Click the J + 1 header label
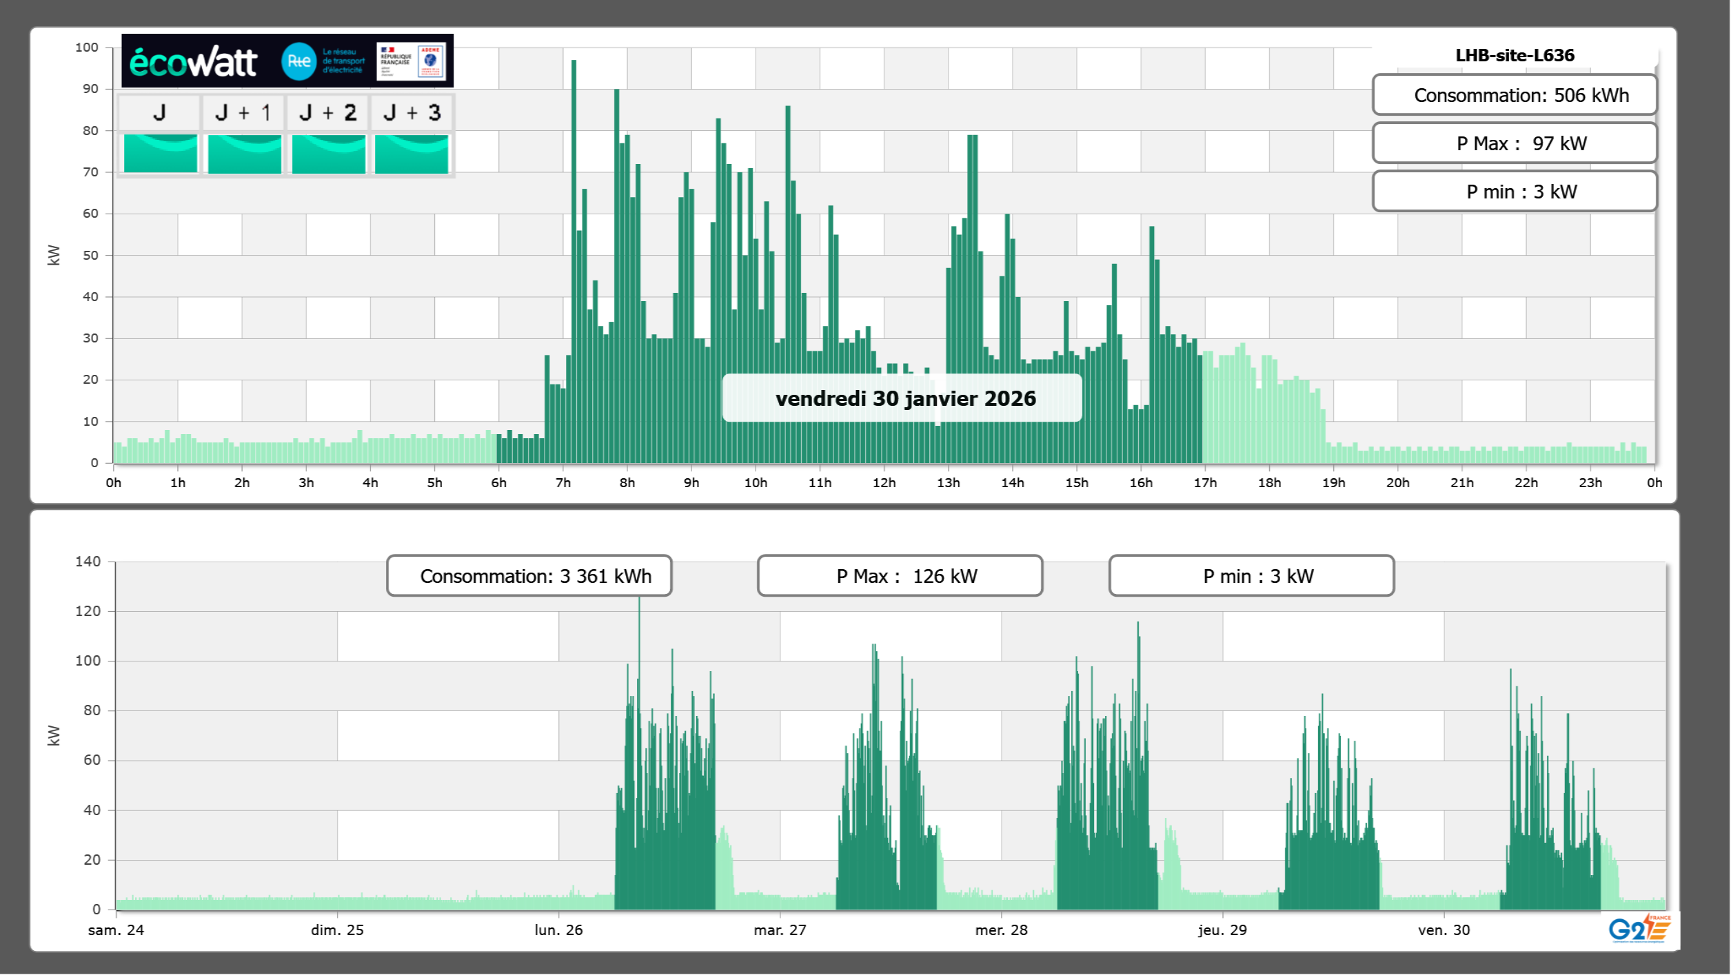This screenshot has width=1731, height=975. 243,112
